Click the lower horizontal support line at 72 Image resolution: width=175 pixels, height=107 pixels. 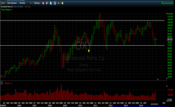[82, 45]
